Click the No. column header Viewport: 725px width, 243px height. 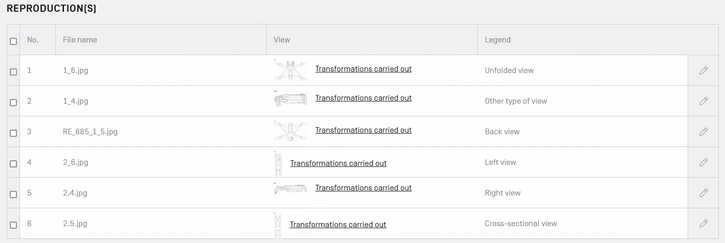[x=33, y=40]
